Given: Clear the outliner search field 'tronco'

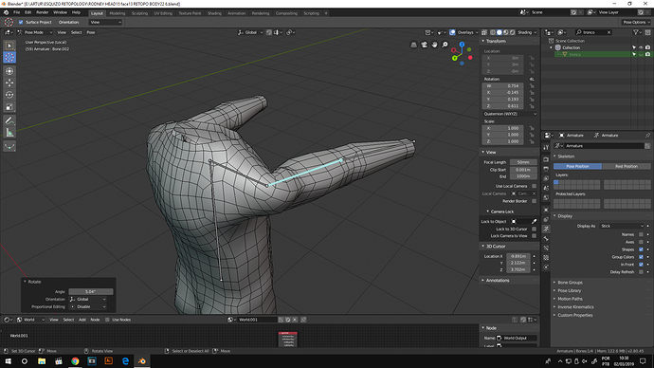Looking at the screenshot, I should tap(609, 32).
